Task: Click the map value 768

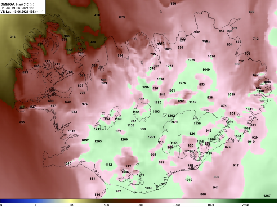Action: point(70,72)
